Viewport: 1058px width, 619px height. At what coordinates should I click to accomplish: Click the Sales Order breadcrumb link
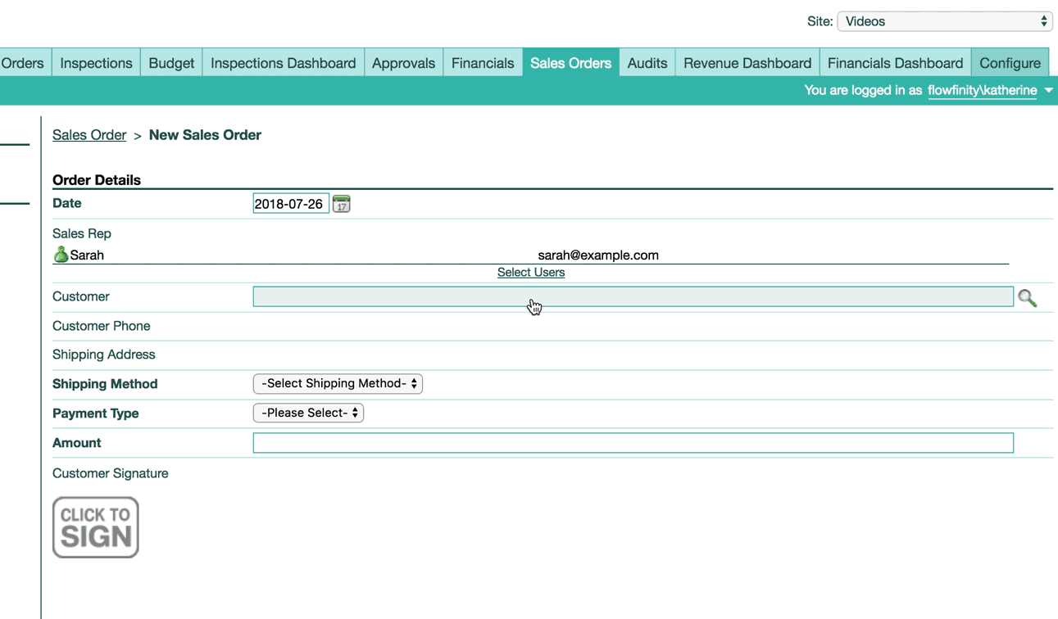[89, 135]
